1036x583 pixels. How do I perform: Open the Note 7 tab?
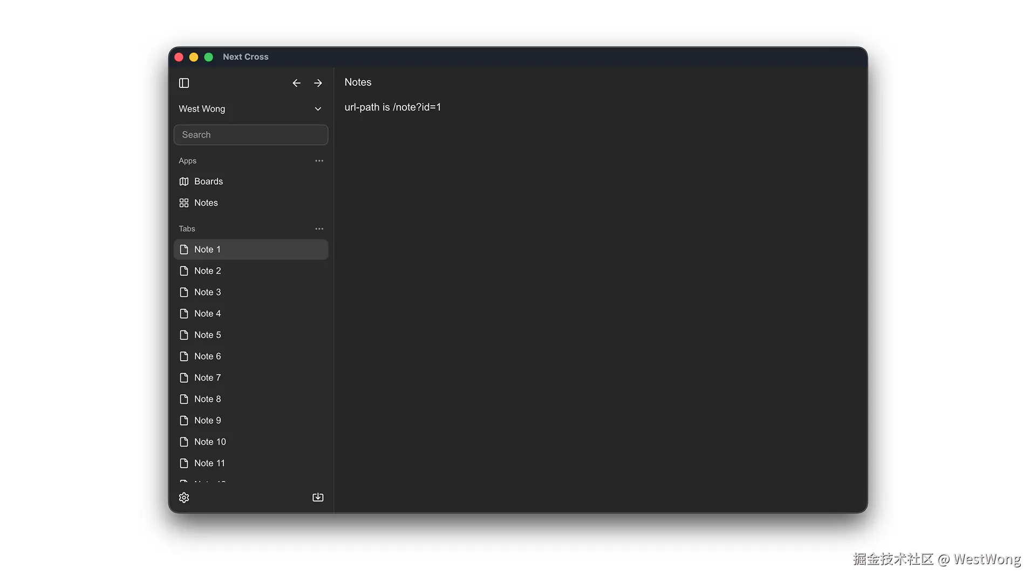(x=250, y=378)
